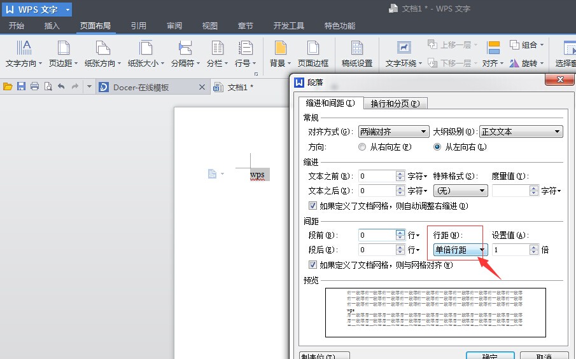This screenshot has height=359, width=576.
Task: Toggle auto-adjust right indent checkbox
Action: click(313, 206)
